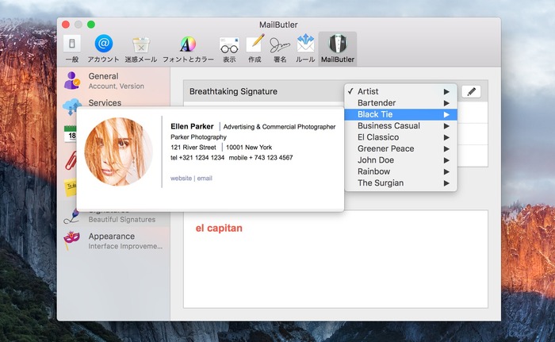Screen dimensions: 555x342
Task: Click the paperclip attachment icon
Action: [x=71, y=160]
